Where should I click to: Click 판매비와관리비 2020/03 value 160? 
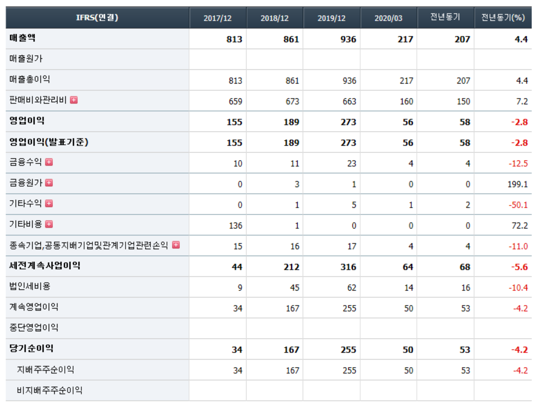click(x=406, y=101)
